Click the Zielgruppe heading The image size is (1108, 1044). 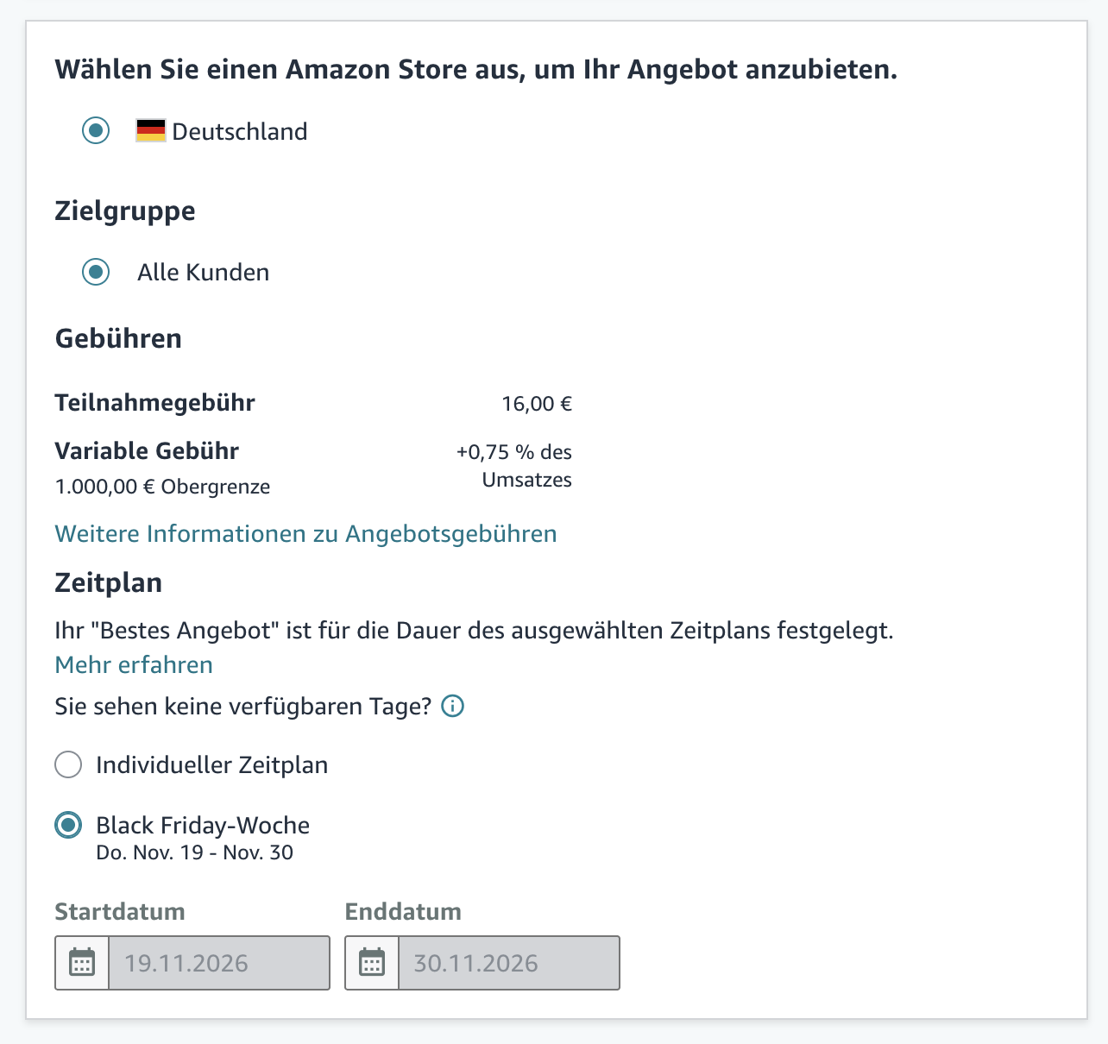(x=125, y=211)
